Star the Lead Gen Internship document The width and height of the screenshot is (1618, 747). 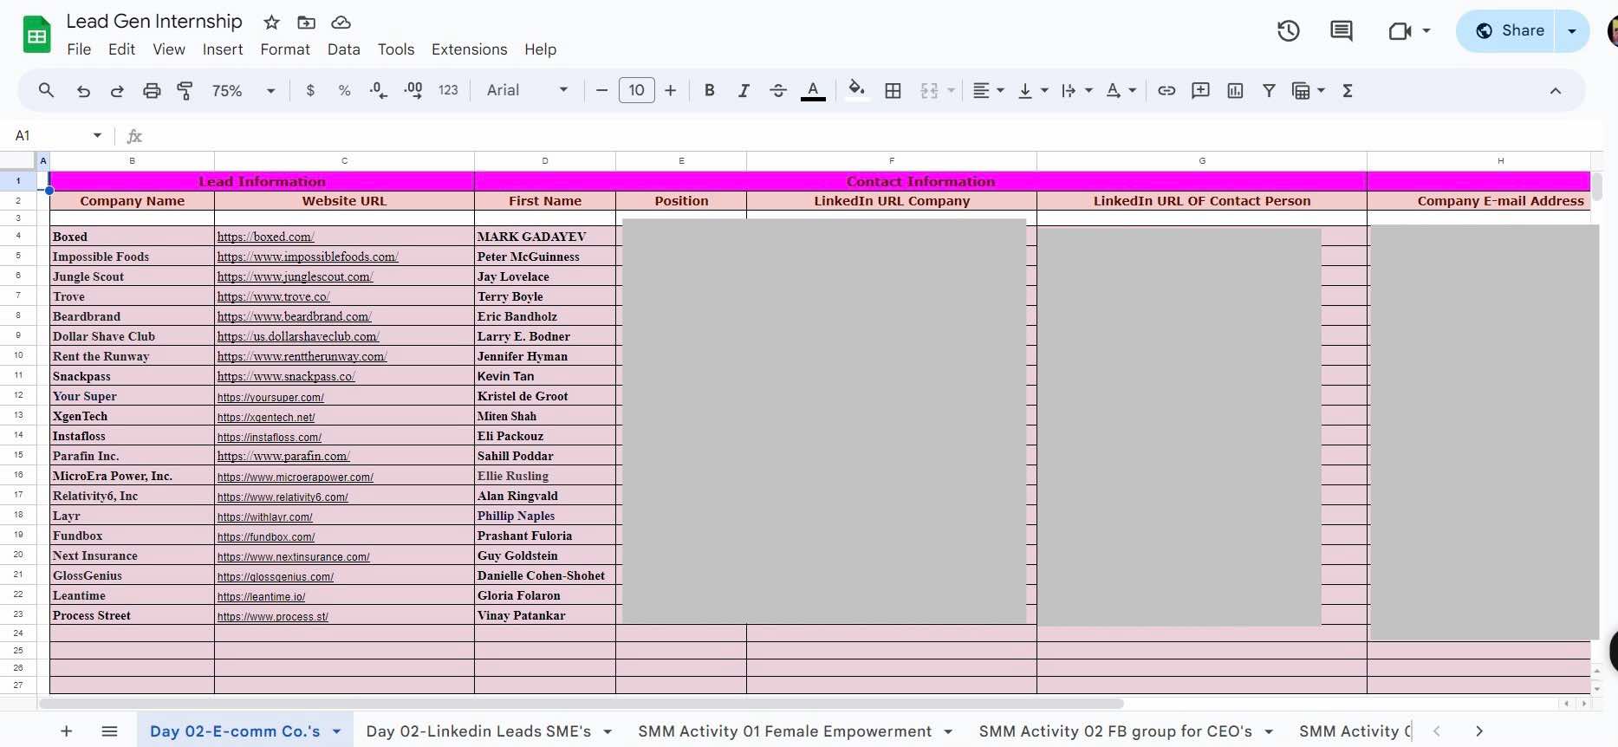(271, 23)
